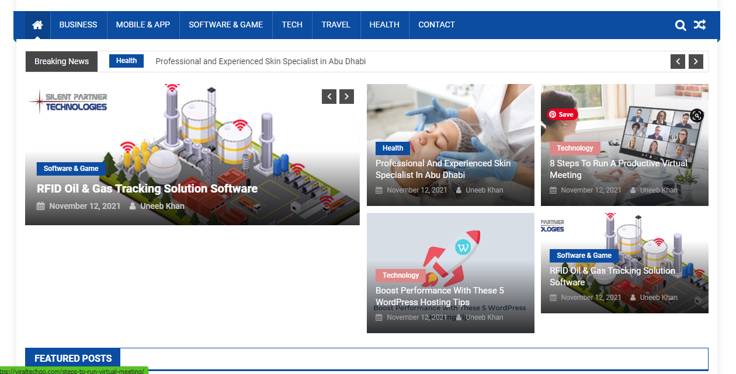This screenshot has width=736, height=374.
Task: Click date on skin specialist card
Action: tap(417, 190)
